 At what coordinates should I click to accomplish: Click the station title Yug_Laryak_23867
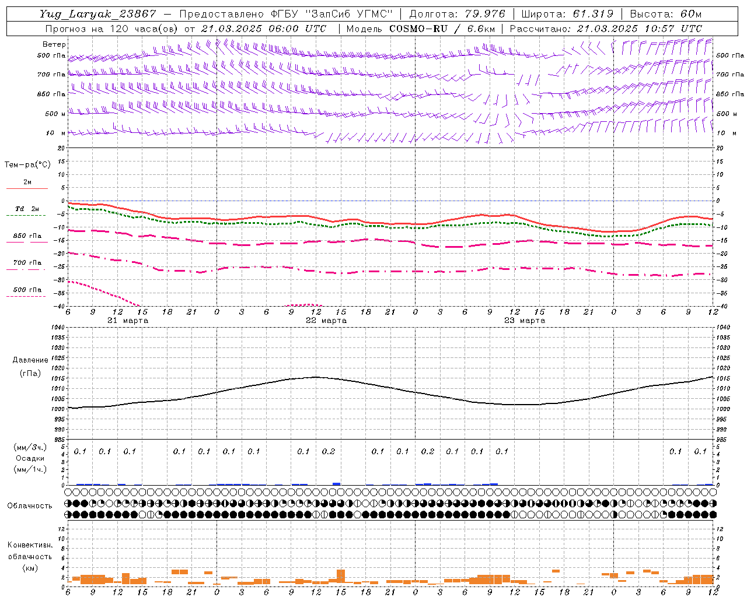tap(97, 15)
